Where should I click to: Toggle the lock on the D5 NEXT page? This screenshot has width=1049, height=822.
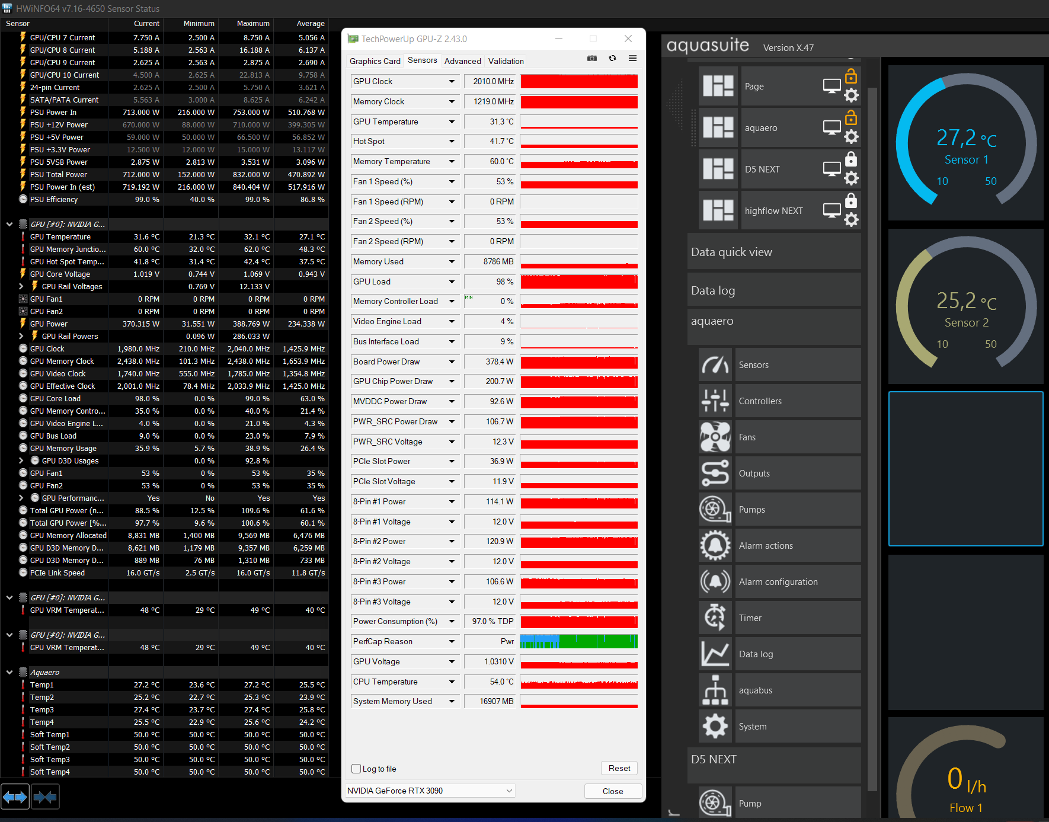tap(851, 159)
